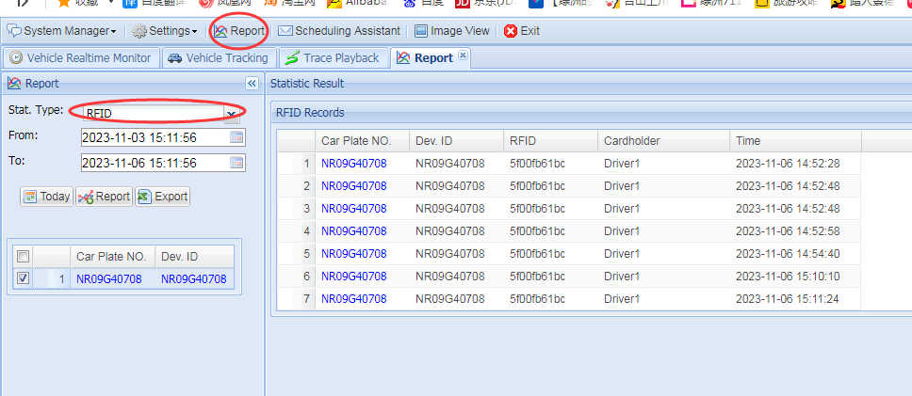Open the From date calendar picker
This screenshot has width=912, height=396.
pyautogui.click(x=236, y=137)
